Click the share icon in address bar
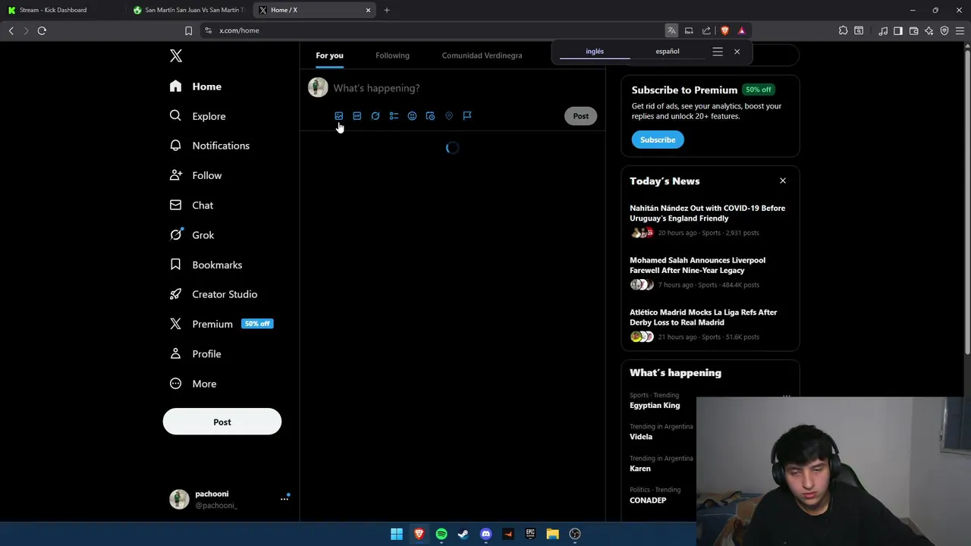 706,30
